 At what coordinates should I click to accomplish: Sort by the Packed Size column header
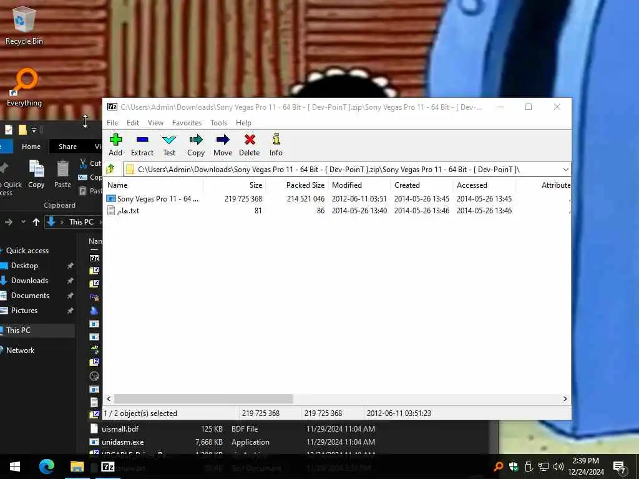[x=296, y=185]
